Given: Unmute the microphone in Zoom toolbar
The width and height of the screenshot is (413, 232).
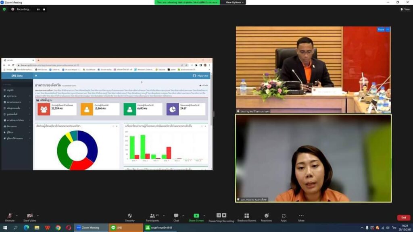Looking at the screenshot, I should click(10, 216).
